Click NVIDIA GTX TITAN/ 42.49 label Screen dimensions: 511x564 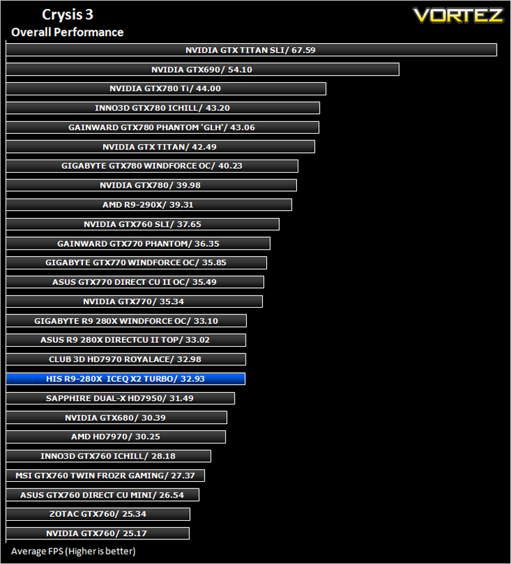160,147
